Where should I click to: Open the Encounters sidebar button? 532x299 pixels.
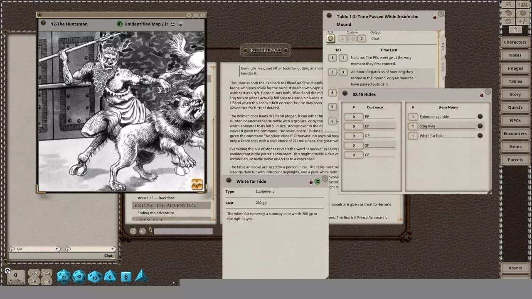pos(515,133)
